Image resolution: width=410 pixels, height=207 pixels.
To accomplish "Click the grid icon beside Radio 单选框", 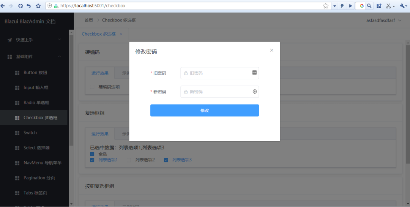I will click(17, 103).
